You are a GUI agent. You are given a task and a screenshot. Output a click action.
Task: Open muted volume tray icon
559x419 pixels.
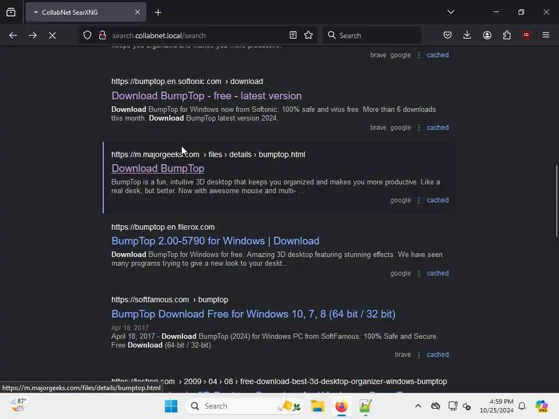tap(467, 406)
